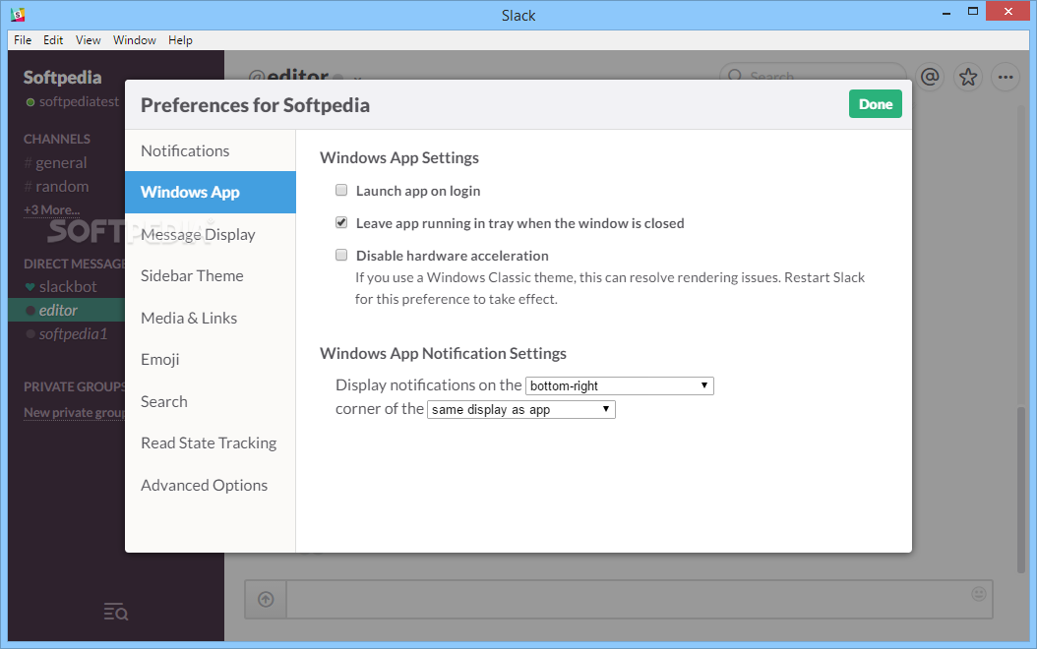This screenshot has width=1037, height=649.
Task: Open the same display as app dropdown
Action: tap(521, 410)
